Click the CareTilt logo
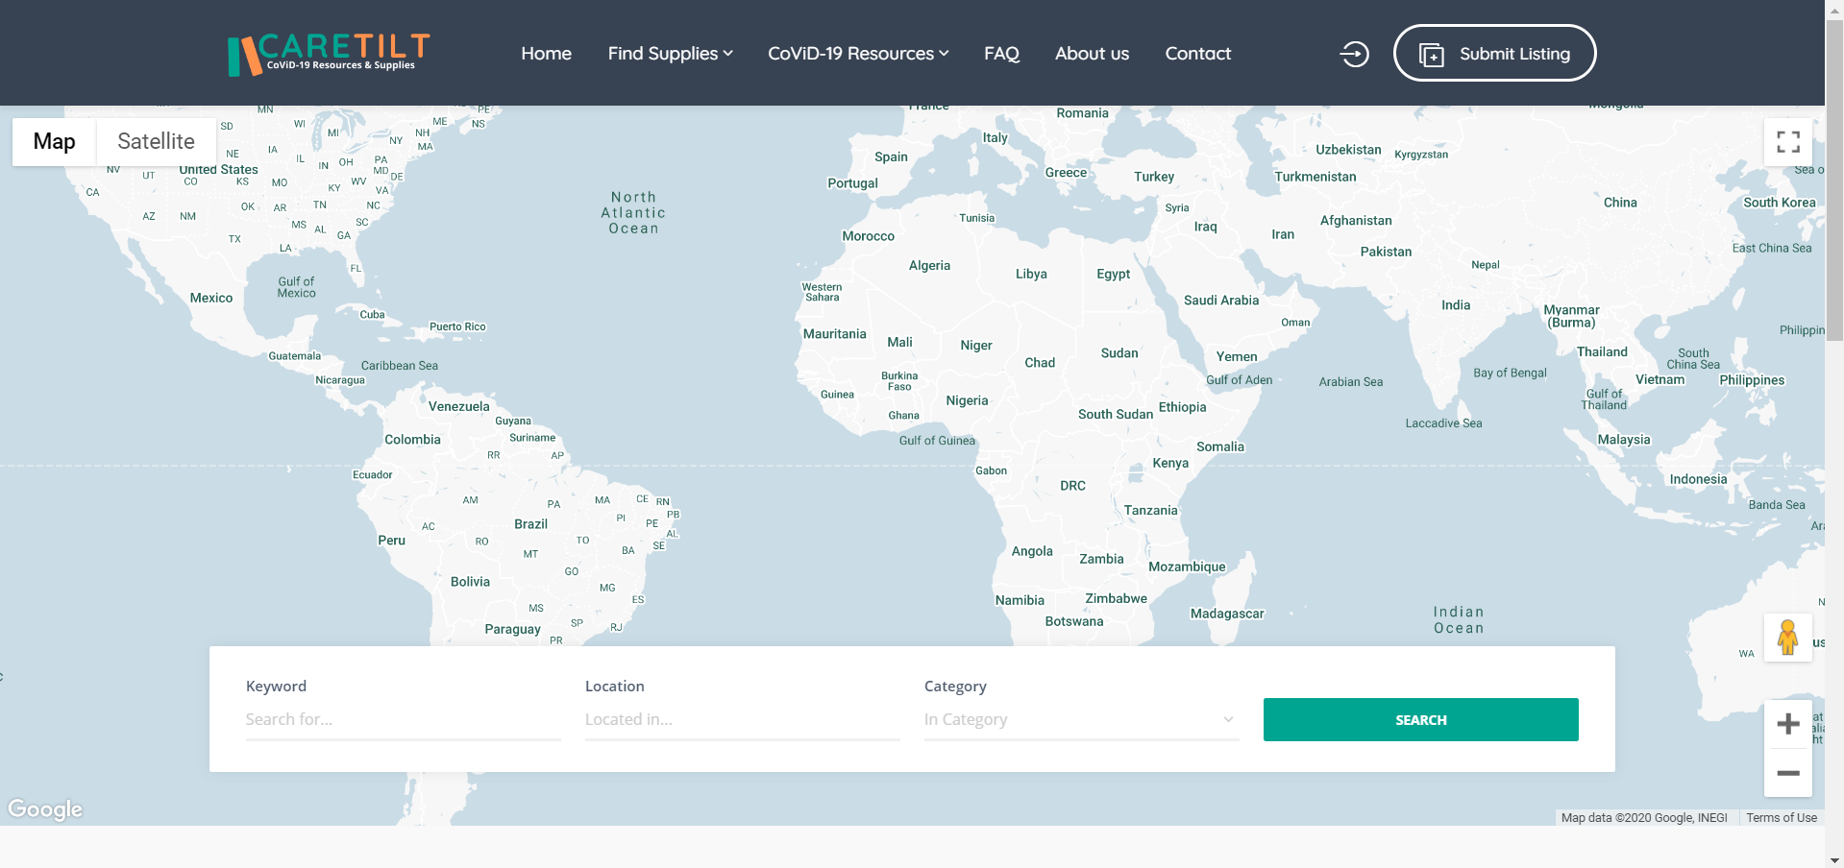 pyautogui.click(x=329, y=54)
